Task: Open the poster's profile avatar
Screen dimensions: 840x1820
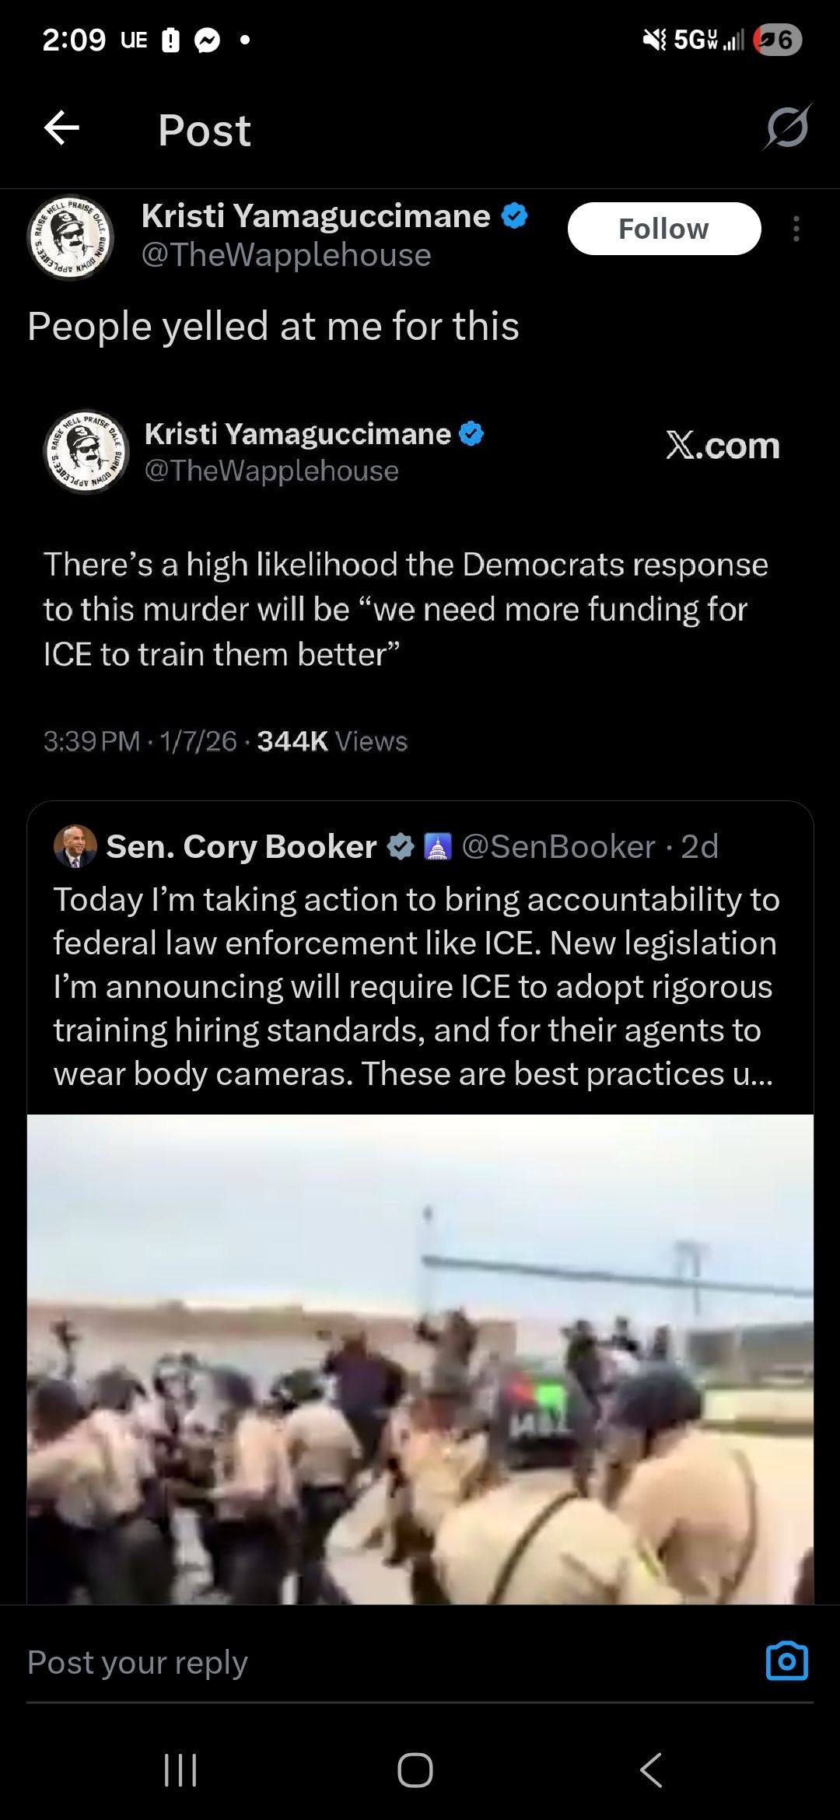Action: pos(71,236)
